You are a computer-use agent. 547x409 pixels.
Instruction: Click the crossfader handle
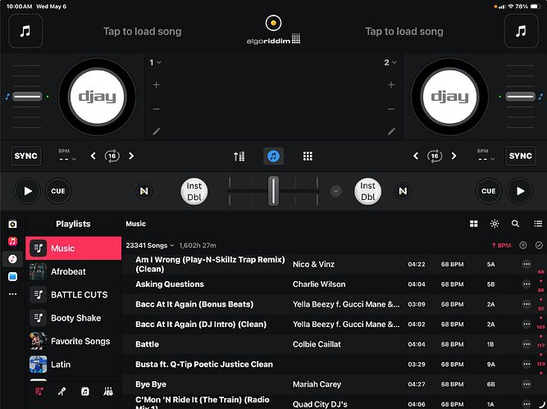[273, 191]
